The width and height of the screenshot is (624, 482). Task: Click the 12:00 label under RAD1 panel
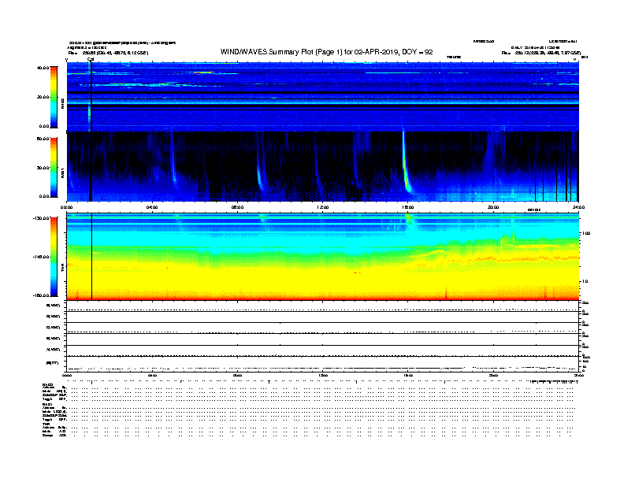(x=322, y=207)
